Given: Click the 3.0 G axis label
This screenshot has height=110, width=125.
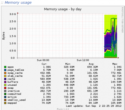Looking at the screenshot, I should tap(13, 14).
